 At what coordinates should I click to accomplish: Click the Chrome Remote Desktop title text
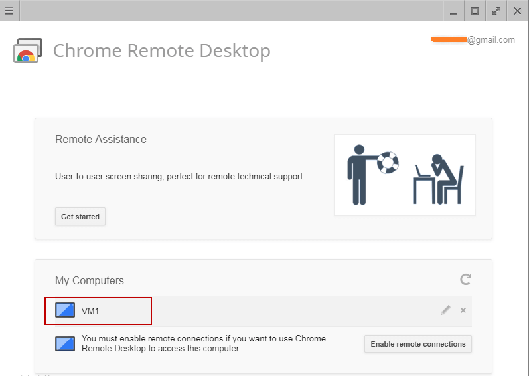(x=162, y=51)
